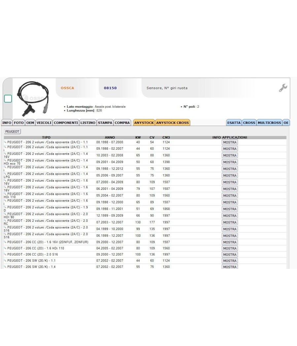Screen dimensions: 297x346
Task: Click year range 07.2003 - 12.2007
Action: (x=110, y=222)
